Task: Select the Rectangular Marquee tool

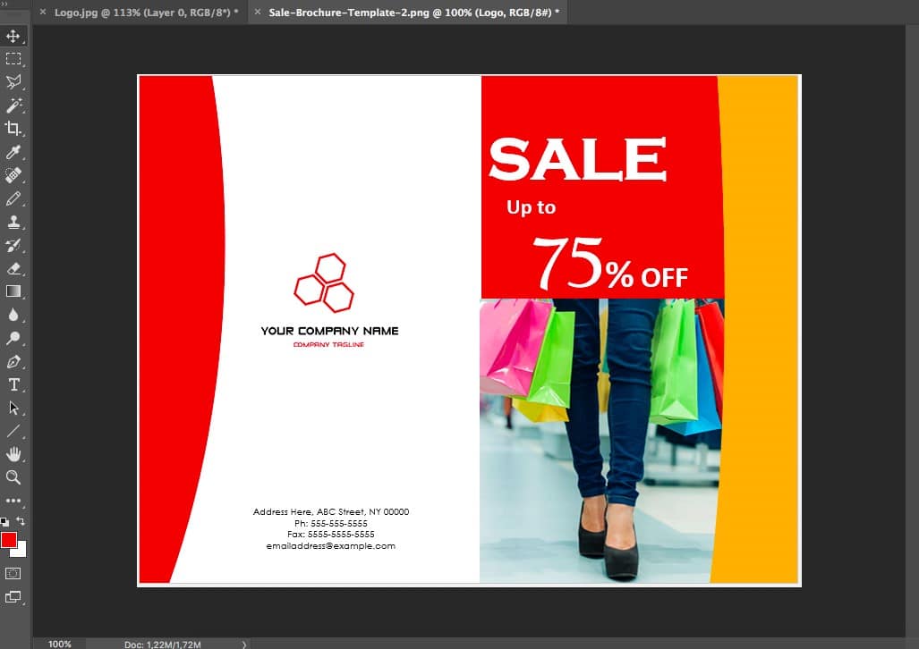Action: tap(13, 60)
